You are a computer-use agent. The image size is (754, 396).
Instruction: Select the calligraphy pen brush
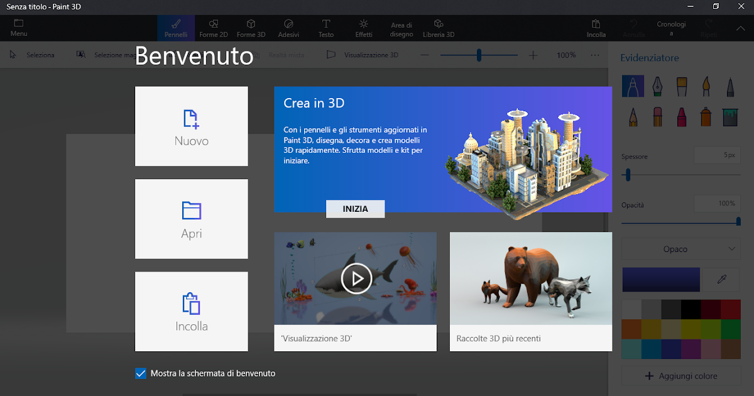[x=657, y=86]
